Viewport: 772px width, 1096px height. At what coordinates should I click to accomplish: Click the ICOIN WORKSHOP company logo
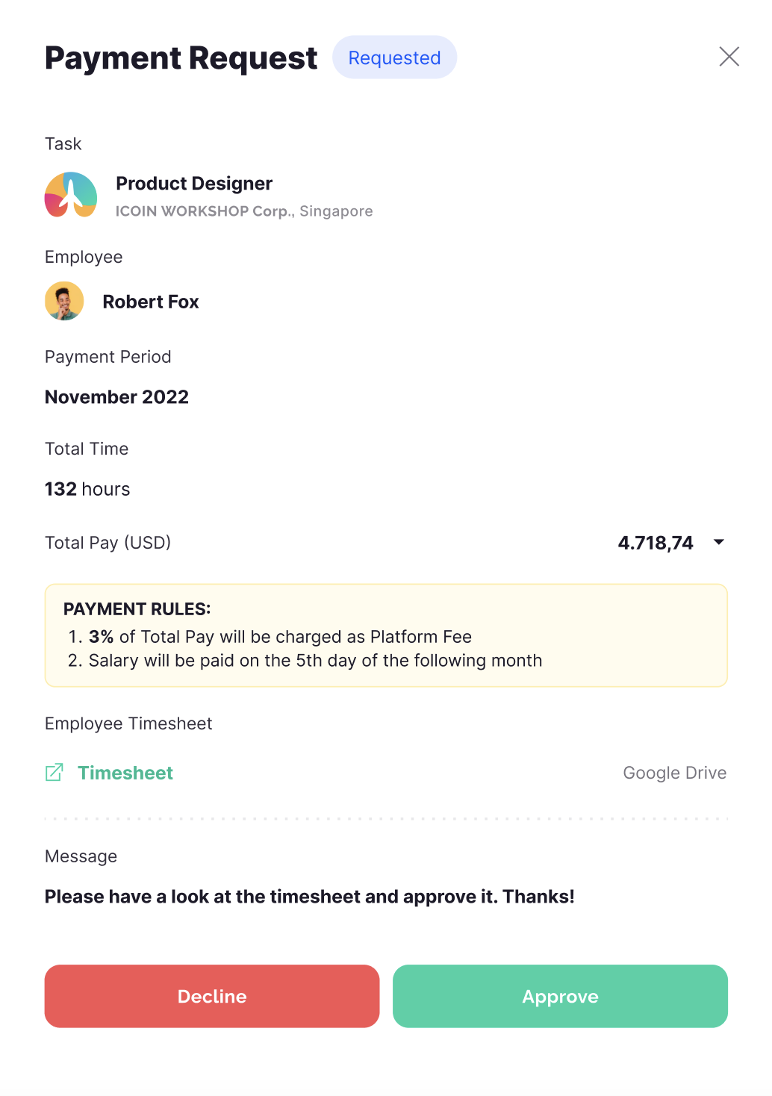point(71,195)
